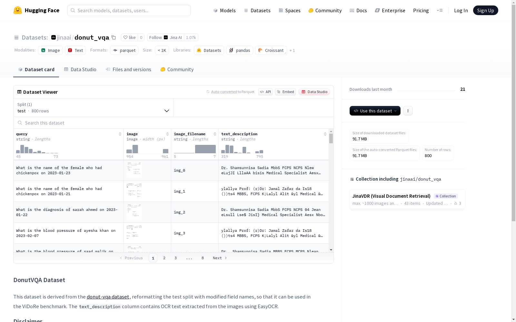Select the Text modality tag
Viewport: 516px width, 322px height.
[x=75, y=50]
